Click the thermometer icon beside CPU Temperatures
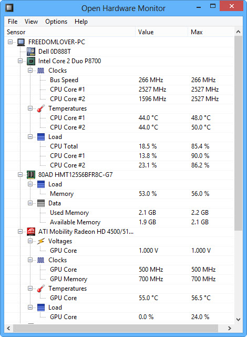This screenshot has width=247, height=337. tap(41, 108)
